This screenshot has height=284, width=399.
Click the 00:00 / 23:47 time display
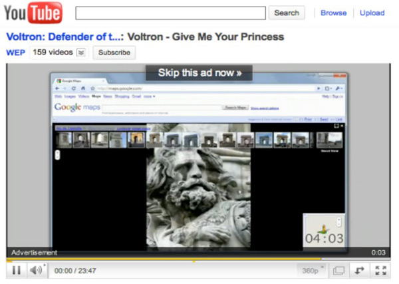[75, 271]
